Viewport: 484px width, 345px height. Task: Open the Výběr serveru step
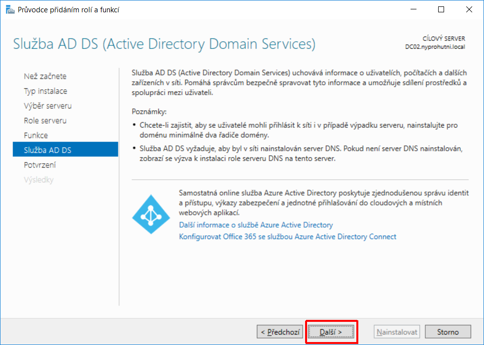click(48, 106)
